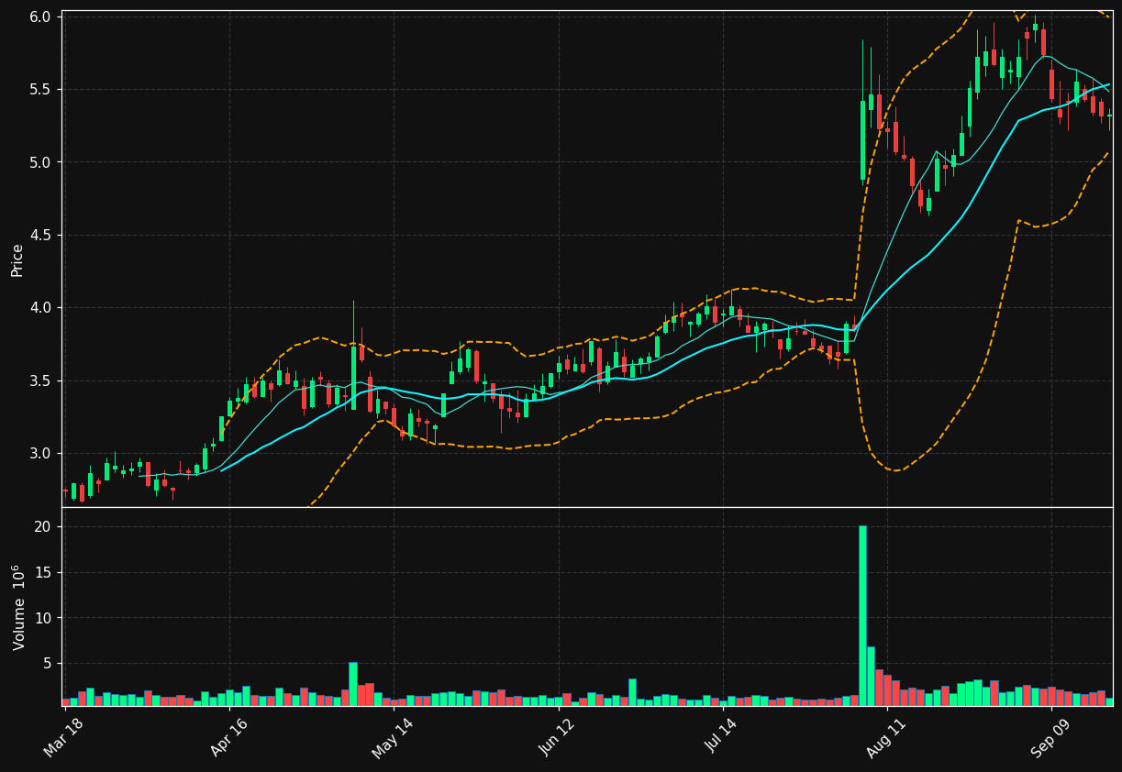Click the Volume 10⁶ axis title
This screenshot has width=1122, height=772.
click(x=17, y=607)
